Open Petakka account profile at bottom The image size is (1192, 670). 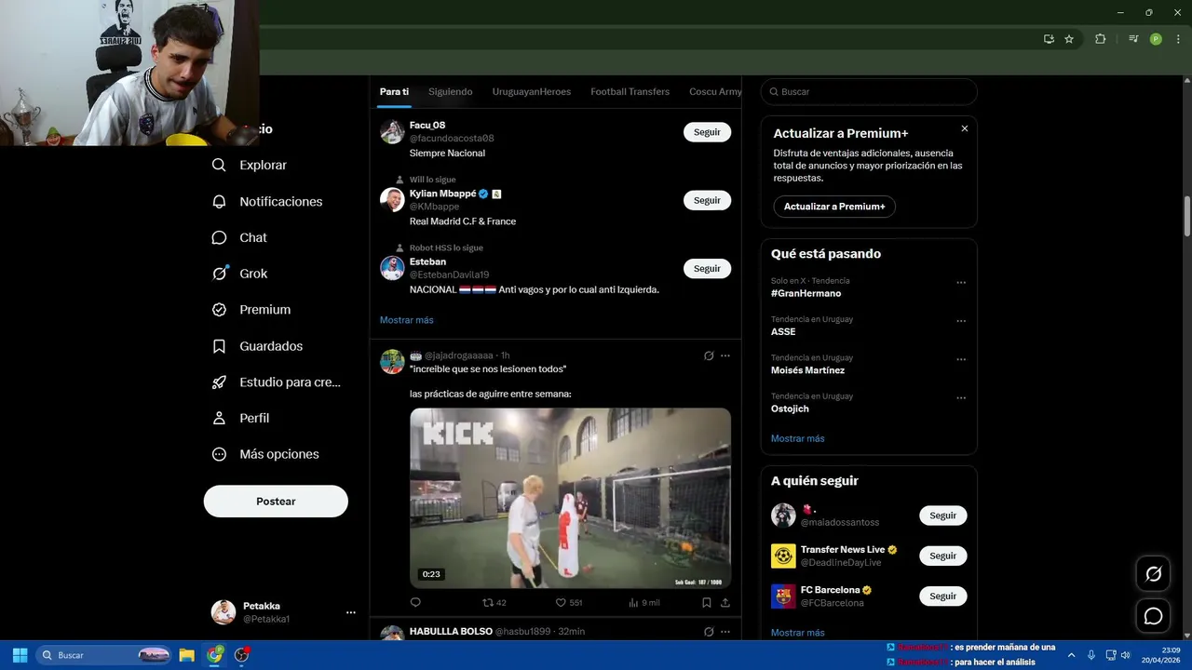(x=283, y=612)
